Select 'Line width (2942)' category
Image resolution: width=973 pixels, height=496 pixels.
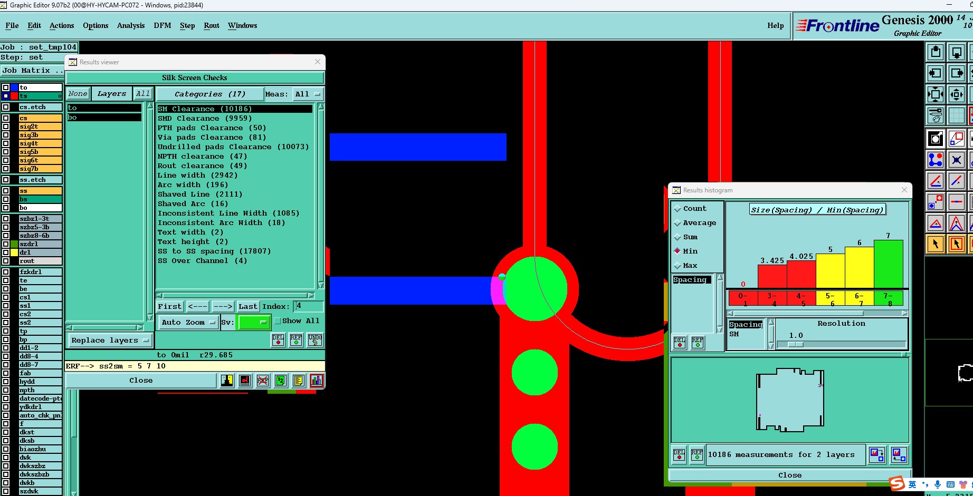tap(197, 176)
